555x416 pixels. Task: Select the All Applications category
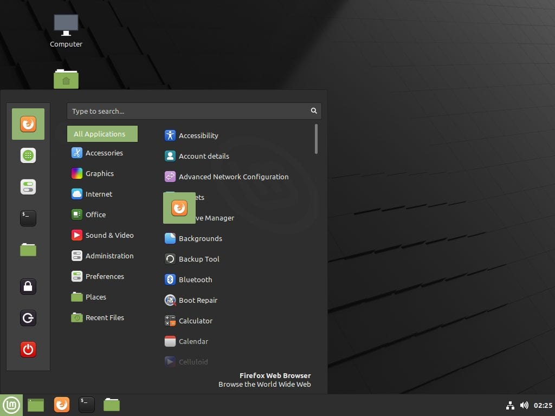(x=102, y=134)
